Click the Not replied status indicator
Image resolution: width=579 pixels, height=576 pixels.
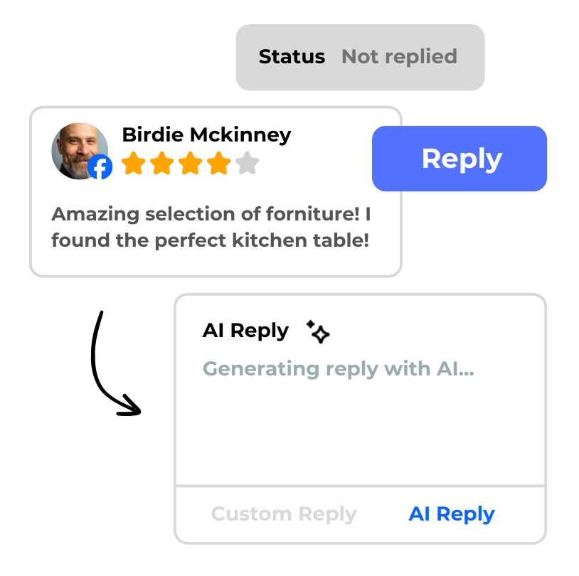coord(398,57)
